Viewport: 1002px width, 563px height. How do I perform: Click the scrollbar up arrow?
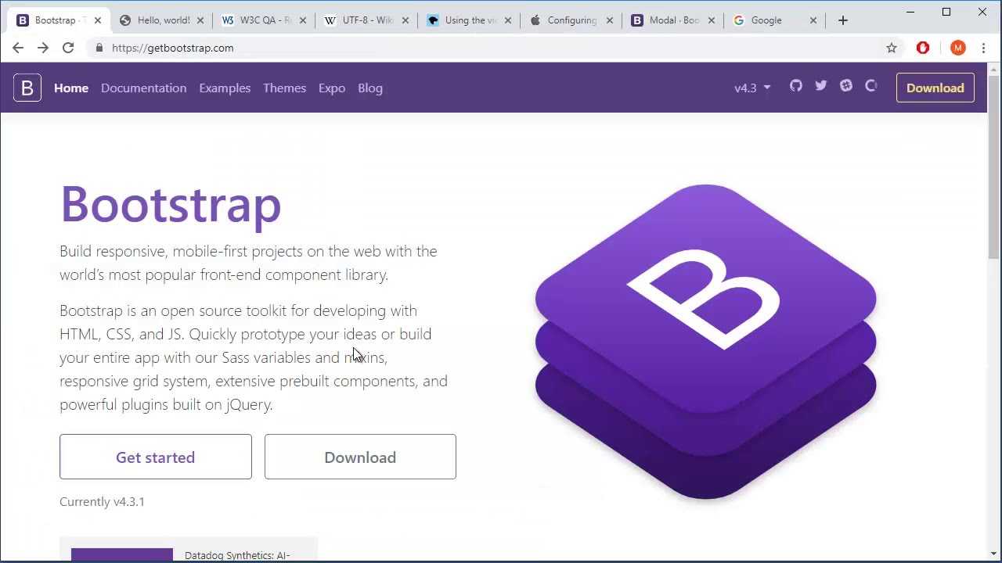click(994, 69)
